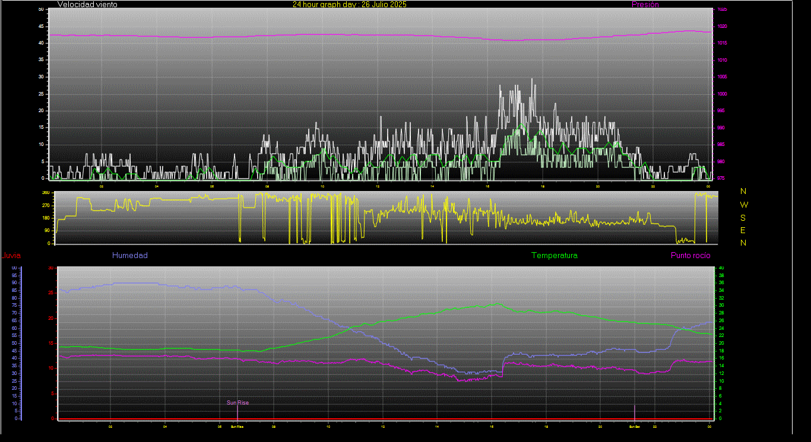Image resolution: width=811 pixels, height=442 pixels.
Task: Click the 'Humedad' legend label
Action: coord(130,256)
